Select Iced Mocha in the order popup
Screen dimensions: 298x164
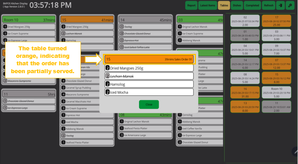coord(149,92)
